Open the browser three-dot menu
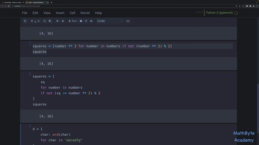The height and width of the screenshot is (145, 259). [x=257, y=6]
